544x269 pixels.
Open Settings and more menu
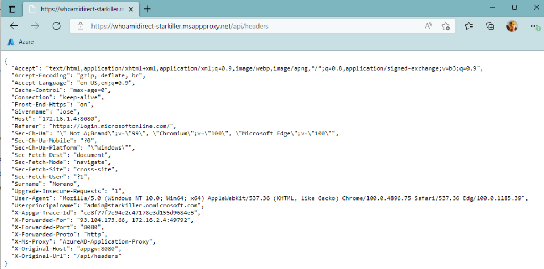tap(533, 26)
